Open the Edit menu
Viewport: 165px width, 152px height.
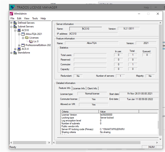19,18
